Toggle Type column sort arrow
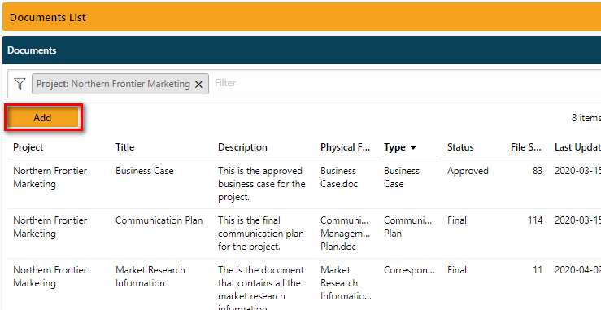The image size is (601, 310). click(413, 148)
